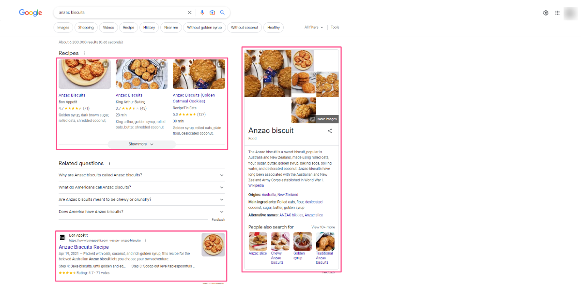581x284 pixels.
Task: Click the Australia origin link
Action: (x=269, y=195)
